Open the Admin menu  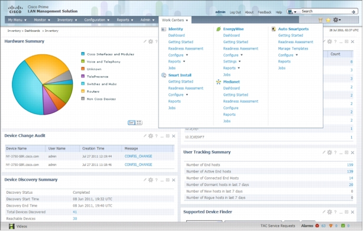click(147, 20)
